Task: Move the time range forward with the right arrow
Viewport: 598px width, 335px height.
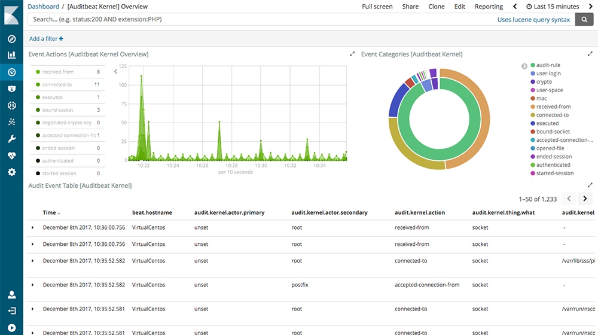Action: 590,7
